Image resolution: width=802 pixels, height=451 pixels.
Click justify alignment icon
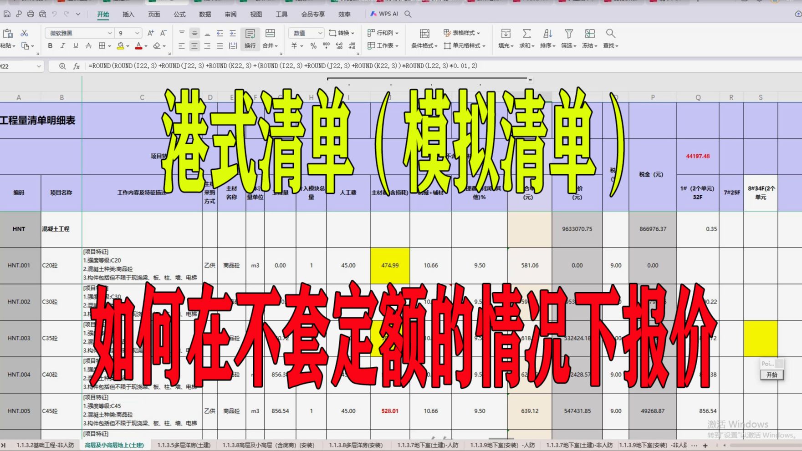pos(220,46)
